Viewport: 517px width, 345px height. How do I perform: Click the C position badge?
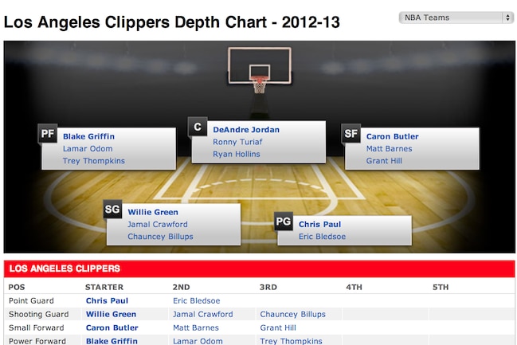click(198, 127)
